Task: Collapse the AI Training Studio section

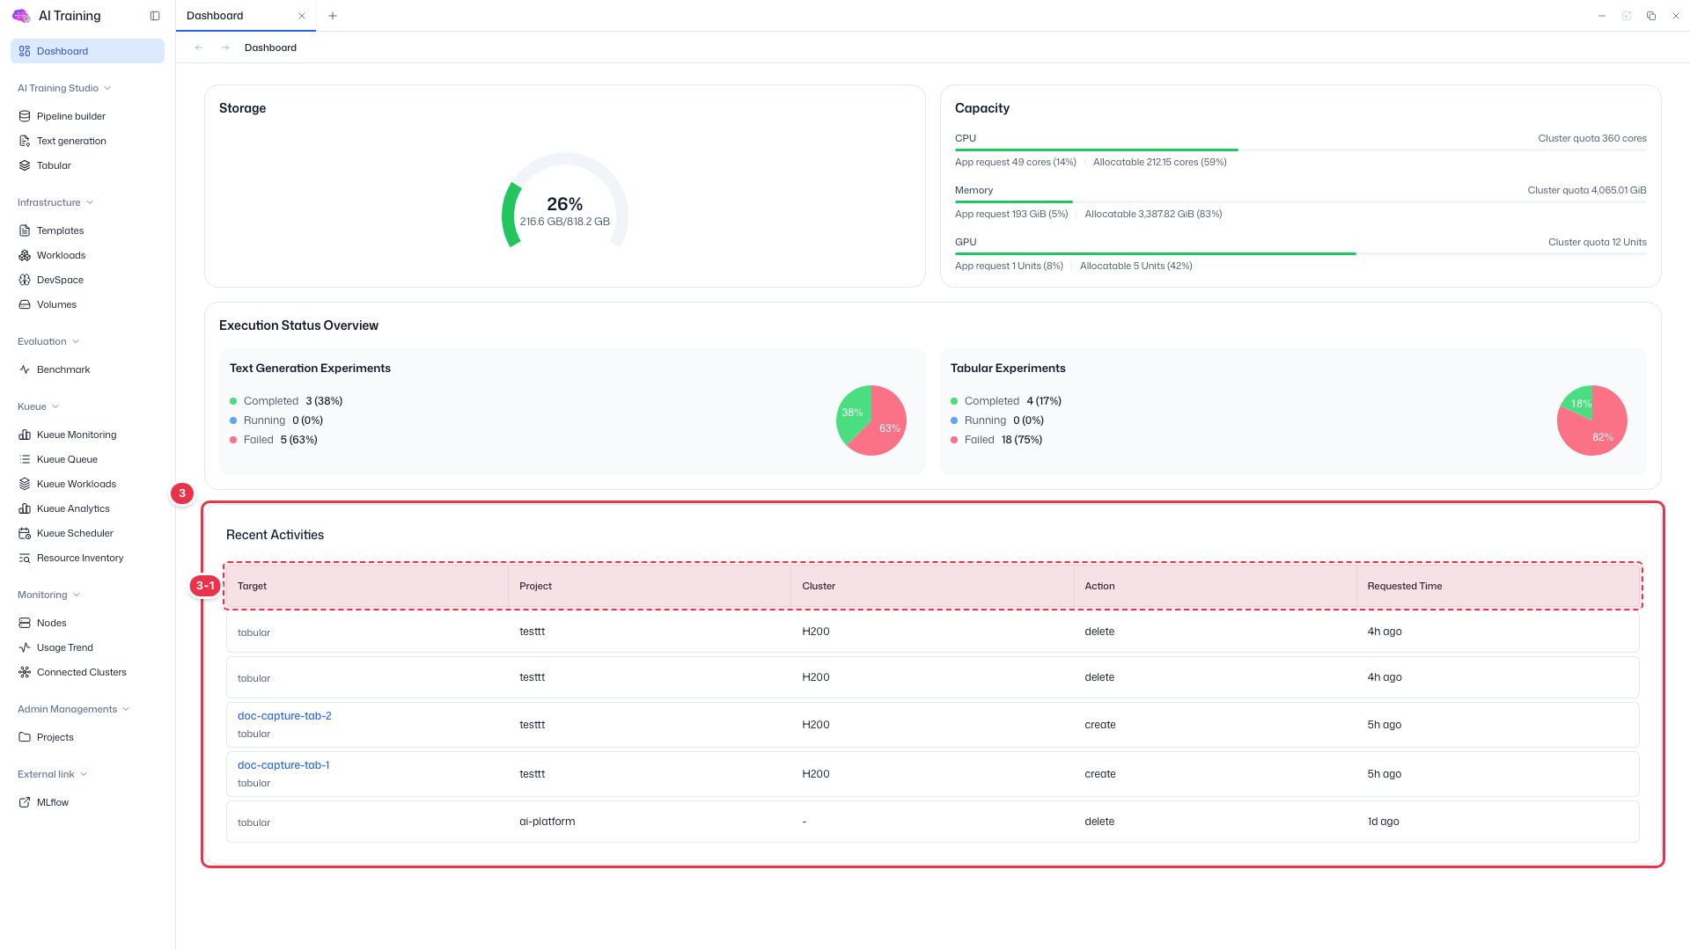Action: [64, 88]
